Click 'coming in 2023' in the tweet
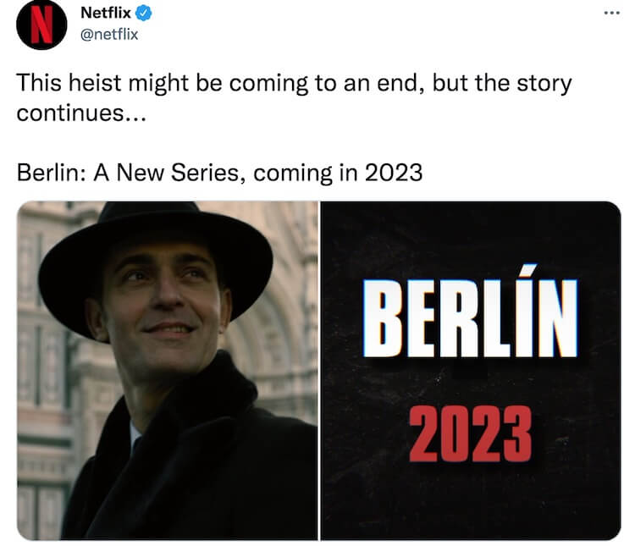Screen dimensions: 635x546 (338, 173)
